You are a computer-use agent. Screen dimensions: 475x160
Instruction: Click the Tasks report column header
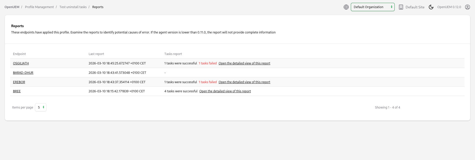[173, 54]
